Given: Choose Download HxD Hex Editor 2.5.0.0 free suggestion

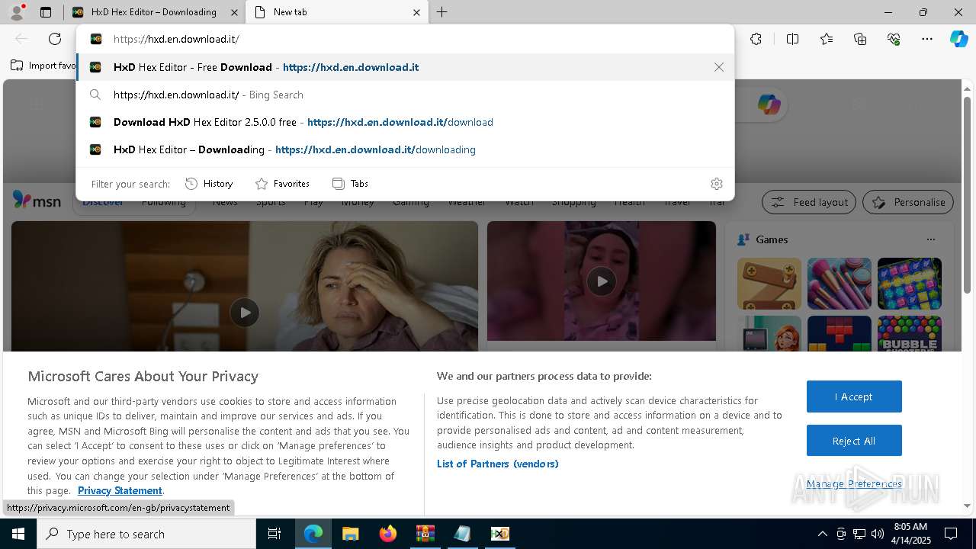Looking at the screenshot, I should 405,122.
